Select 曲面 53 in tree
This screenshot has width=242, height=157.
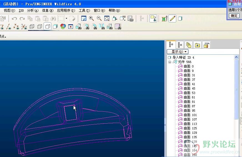coord(187,93)
